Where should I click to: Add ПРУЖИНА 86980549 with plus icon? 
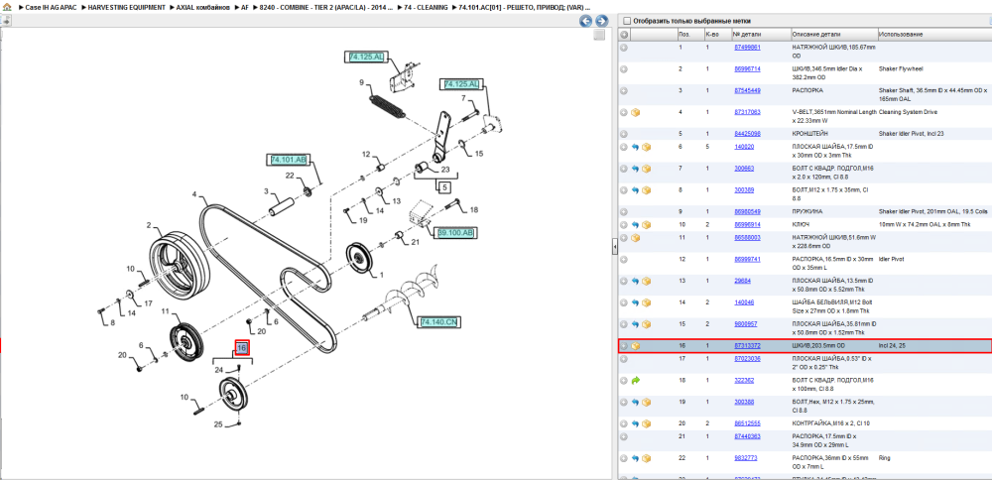[624, 211]
